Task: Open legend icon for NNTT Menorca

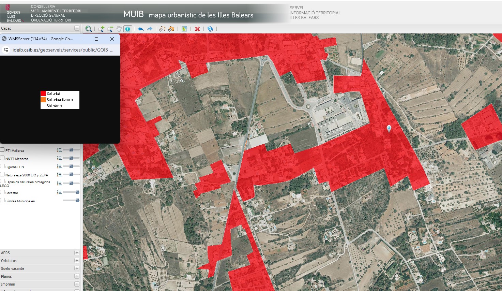Action: coord(59,158)
